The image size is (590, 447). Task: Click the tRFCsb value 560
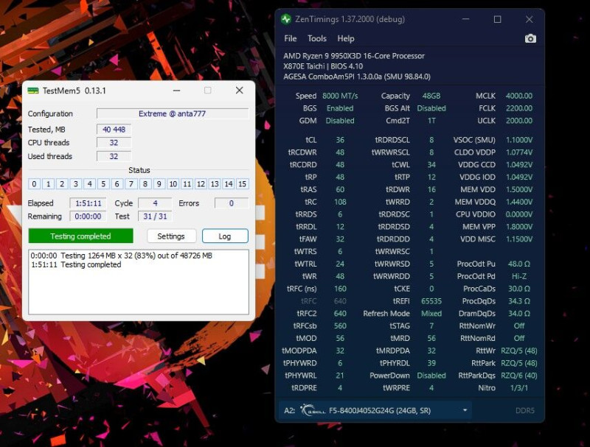click(340, 326)
